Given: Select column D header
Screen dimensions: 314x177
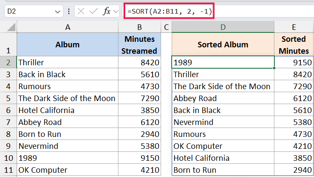Looking at the screenshot, I should pos(223,27).
